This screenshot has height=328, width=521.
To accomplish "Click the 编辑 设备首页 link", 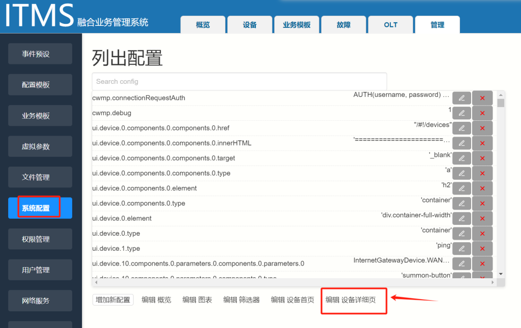I will (x=293, y=300).
